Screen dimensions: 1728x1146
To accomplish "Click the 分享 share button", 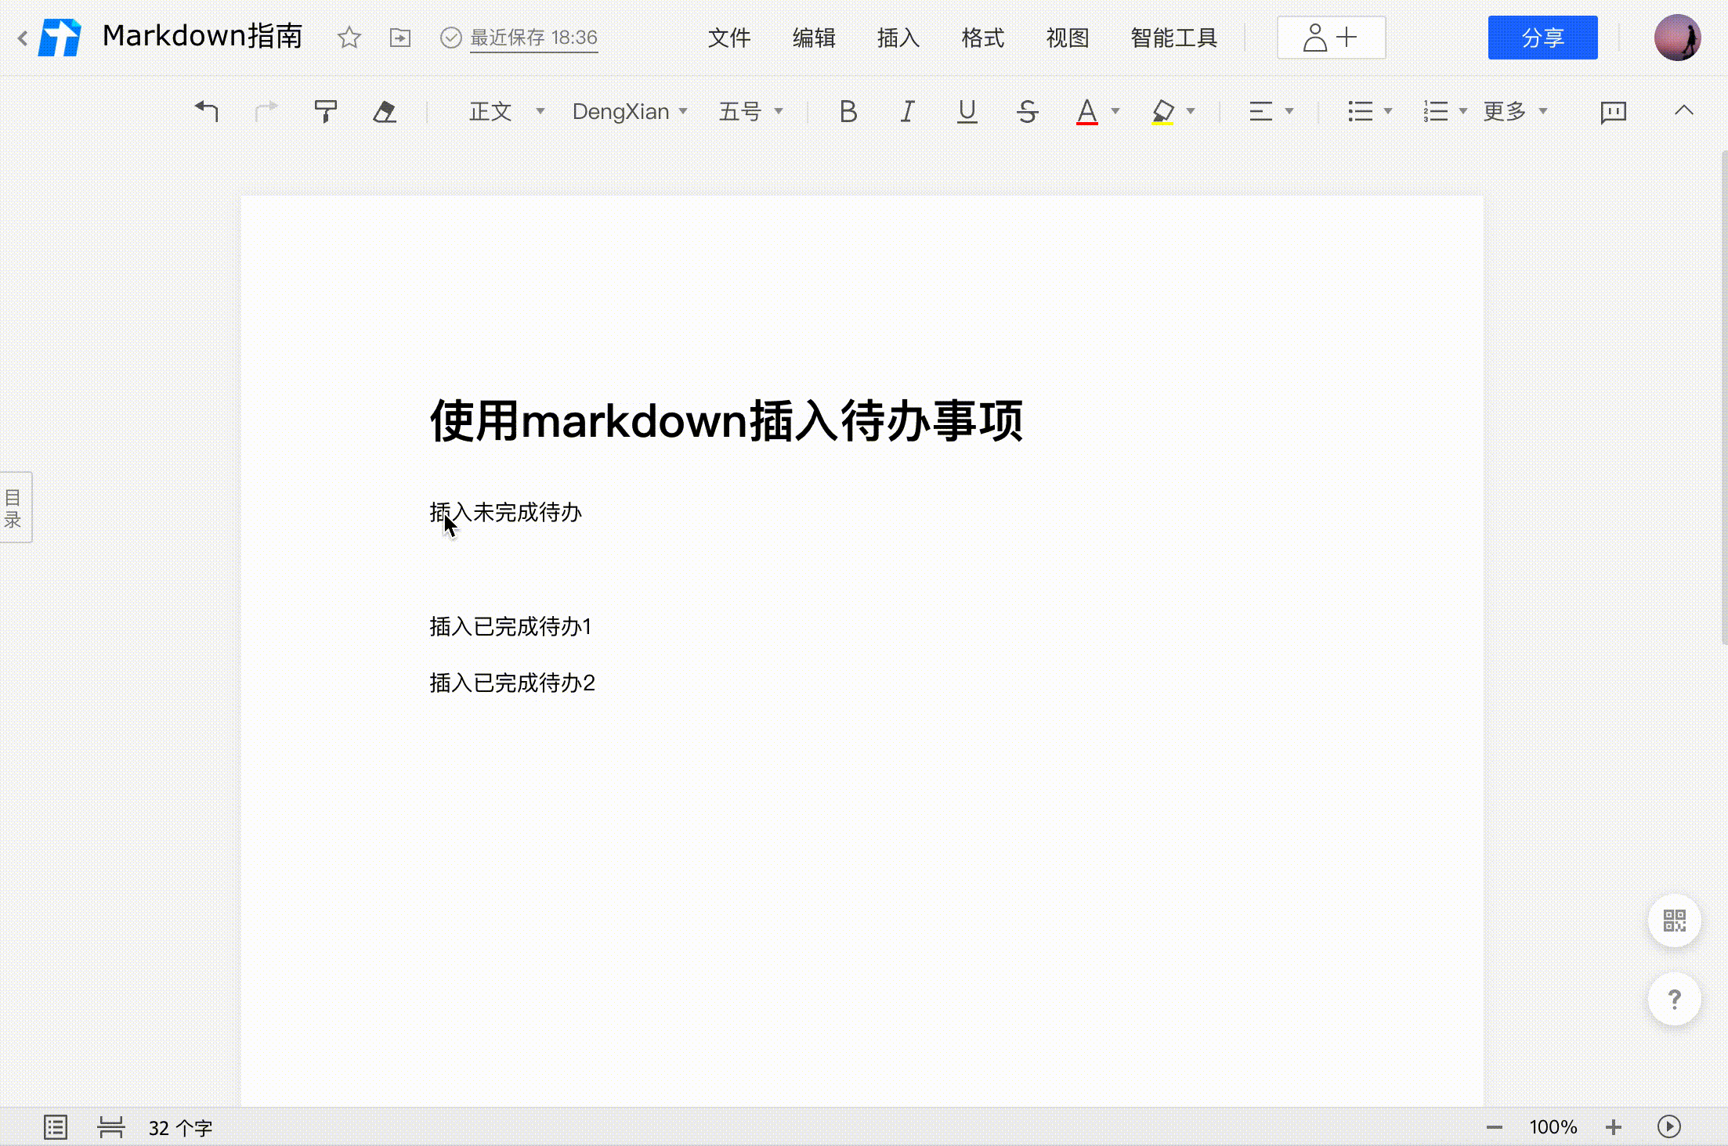I will (1541, 36).
